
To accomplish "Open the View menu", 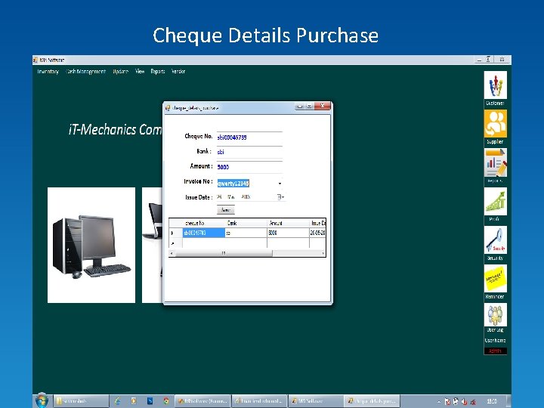I will [140, 72].
